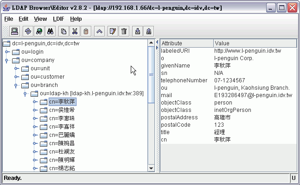
Task: Click the Edit entry pencil icon
Action: click(x=112, y=31)
